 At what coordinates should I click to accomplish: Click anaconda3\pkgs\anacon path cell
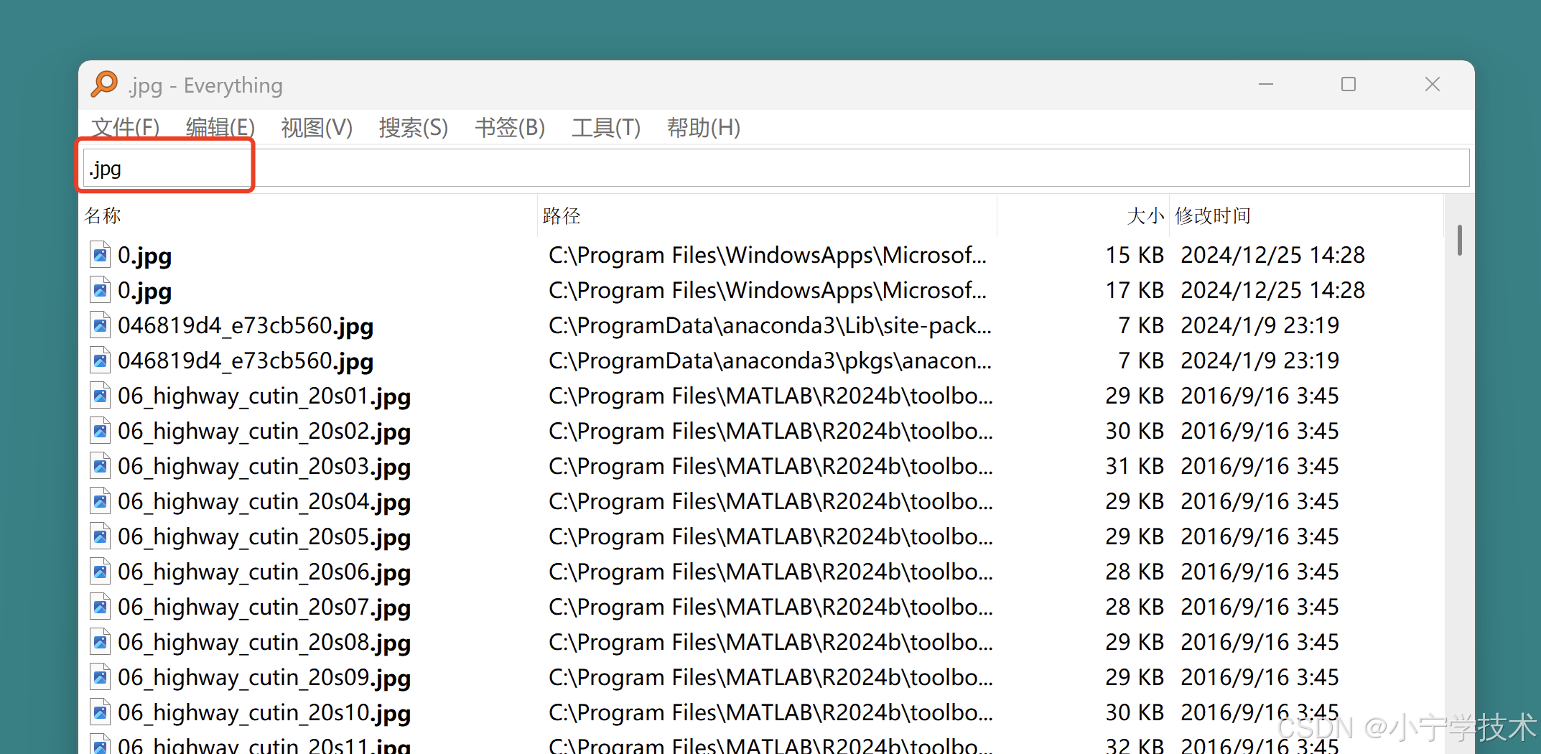tap(770, 360)
